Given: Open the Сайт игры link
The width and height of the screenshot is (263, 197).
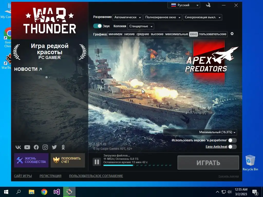Looking at the screenshot, I should click(x=23, y=176).
